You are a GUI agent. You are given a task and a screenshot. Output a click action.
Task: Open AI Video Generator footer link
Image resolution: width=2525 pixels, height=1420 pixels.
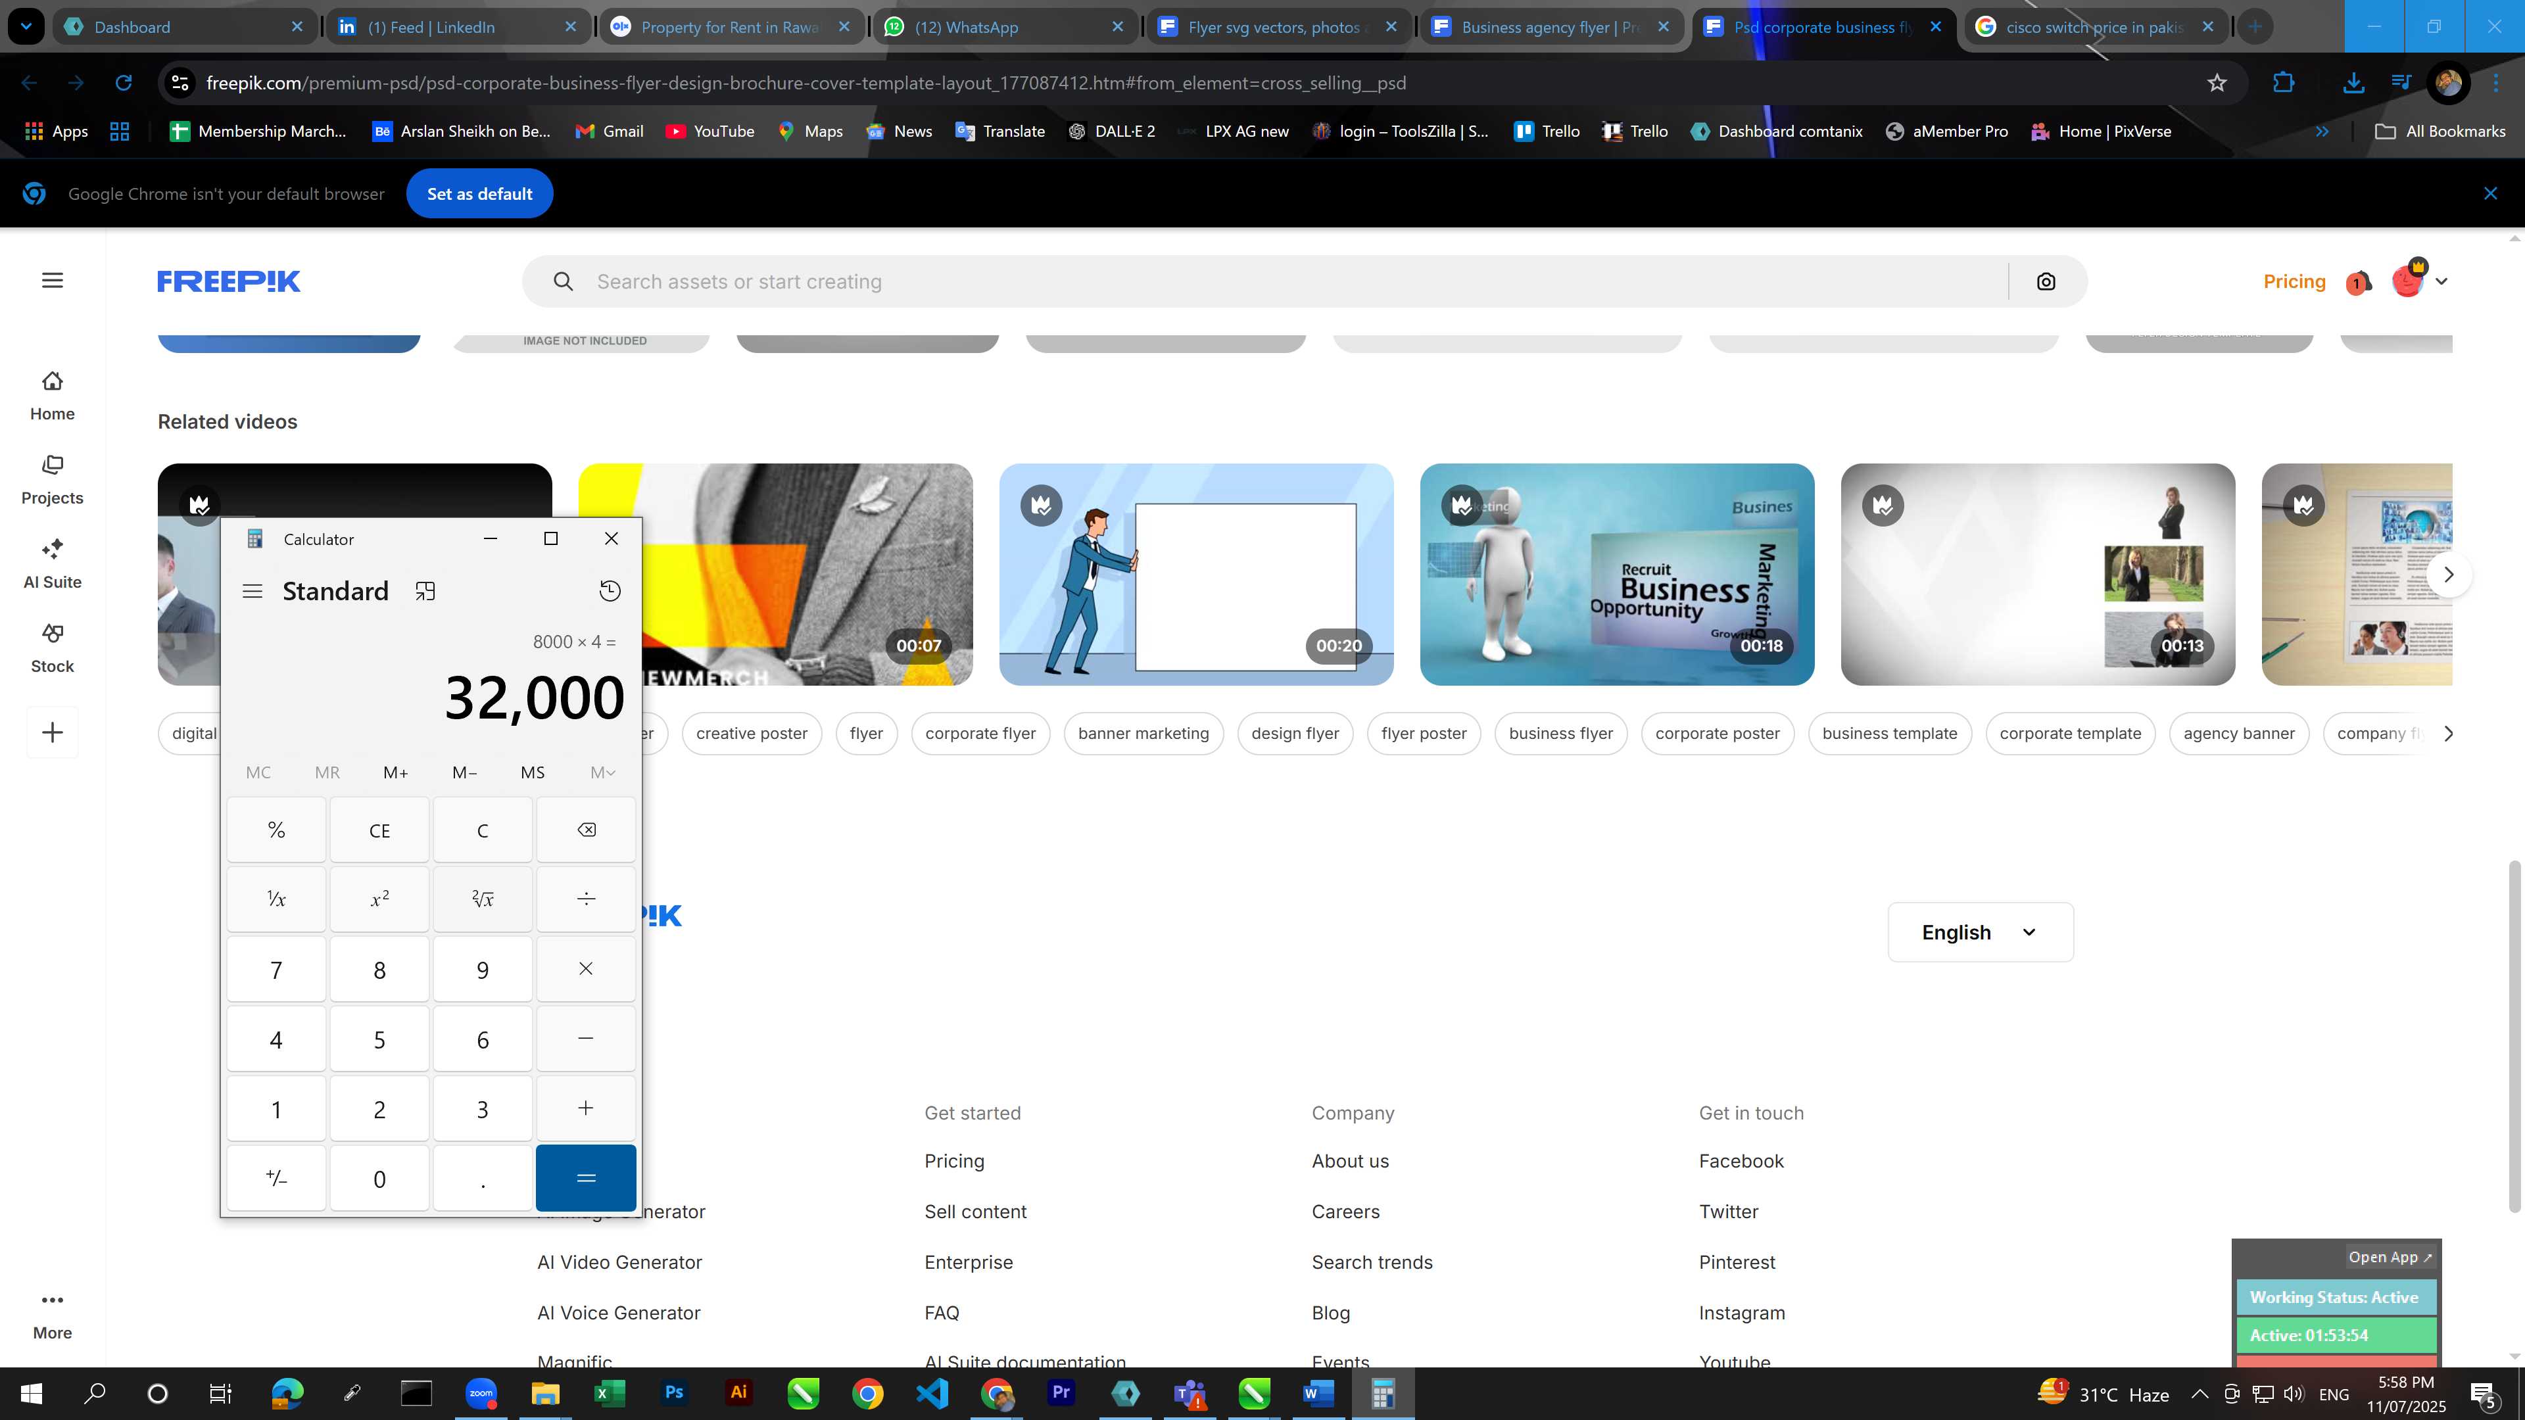[x=619, y=1262]
